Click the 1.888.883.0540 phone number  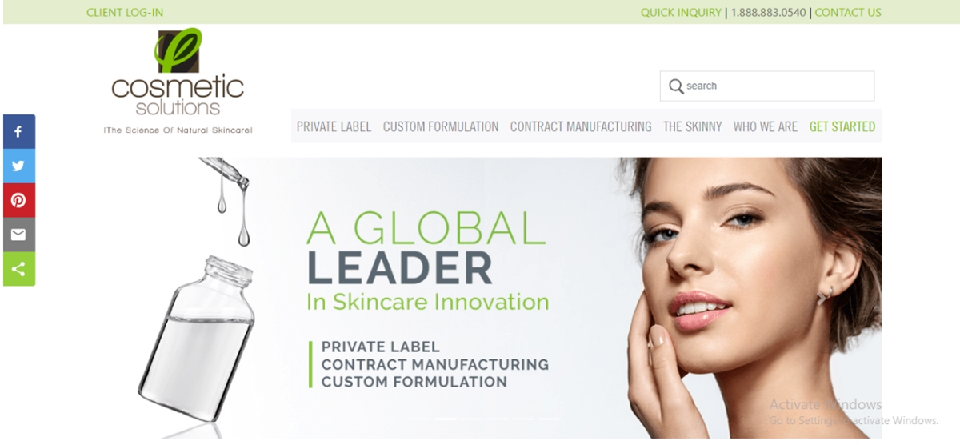pyautogui.click(x=768, y=12)
